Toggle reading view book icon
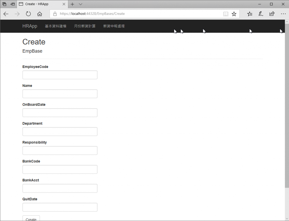The height and width of the screenshot is (221, 289). pyautogui.click(x=225, y=14)
